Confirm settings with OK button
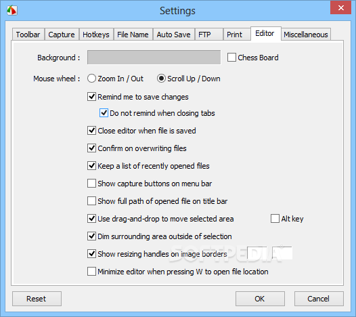356x317 pixels. tap(260, 299)
